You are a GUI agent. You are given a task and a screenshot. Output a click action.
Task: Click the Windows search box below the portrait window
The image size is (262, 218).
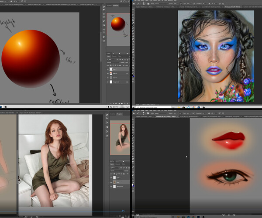click(154, 107)
